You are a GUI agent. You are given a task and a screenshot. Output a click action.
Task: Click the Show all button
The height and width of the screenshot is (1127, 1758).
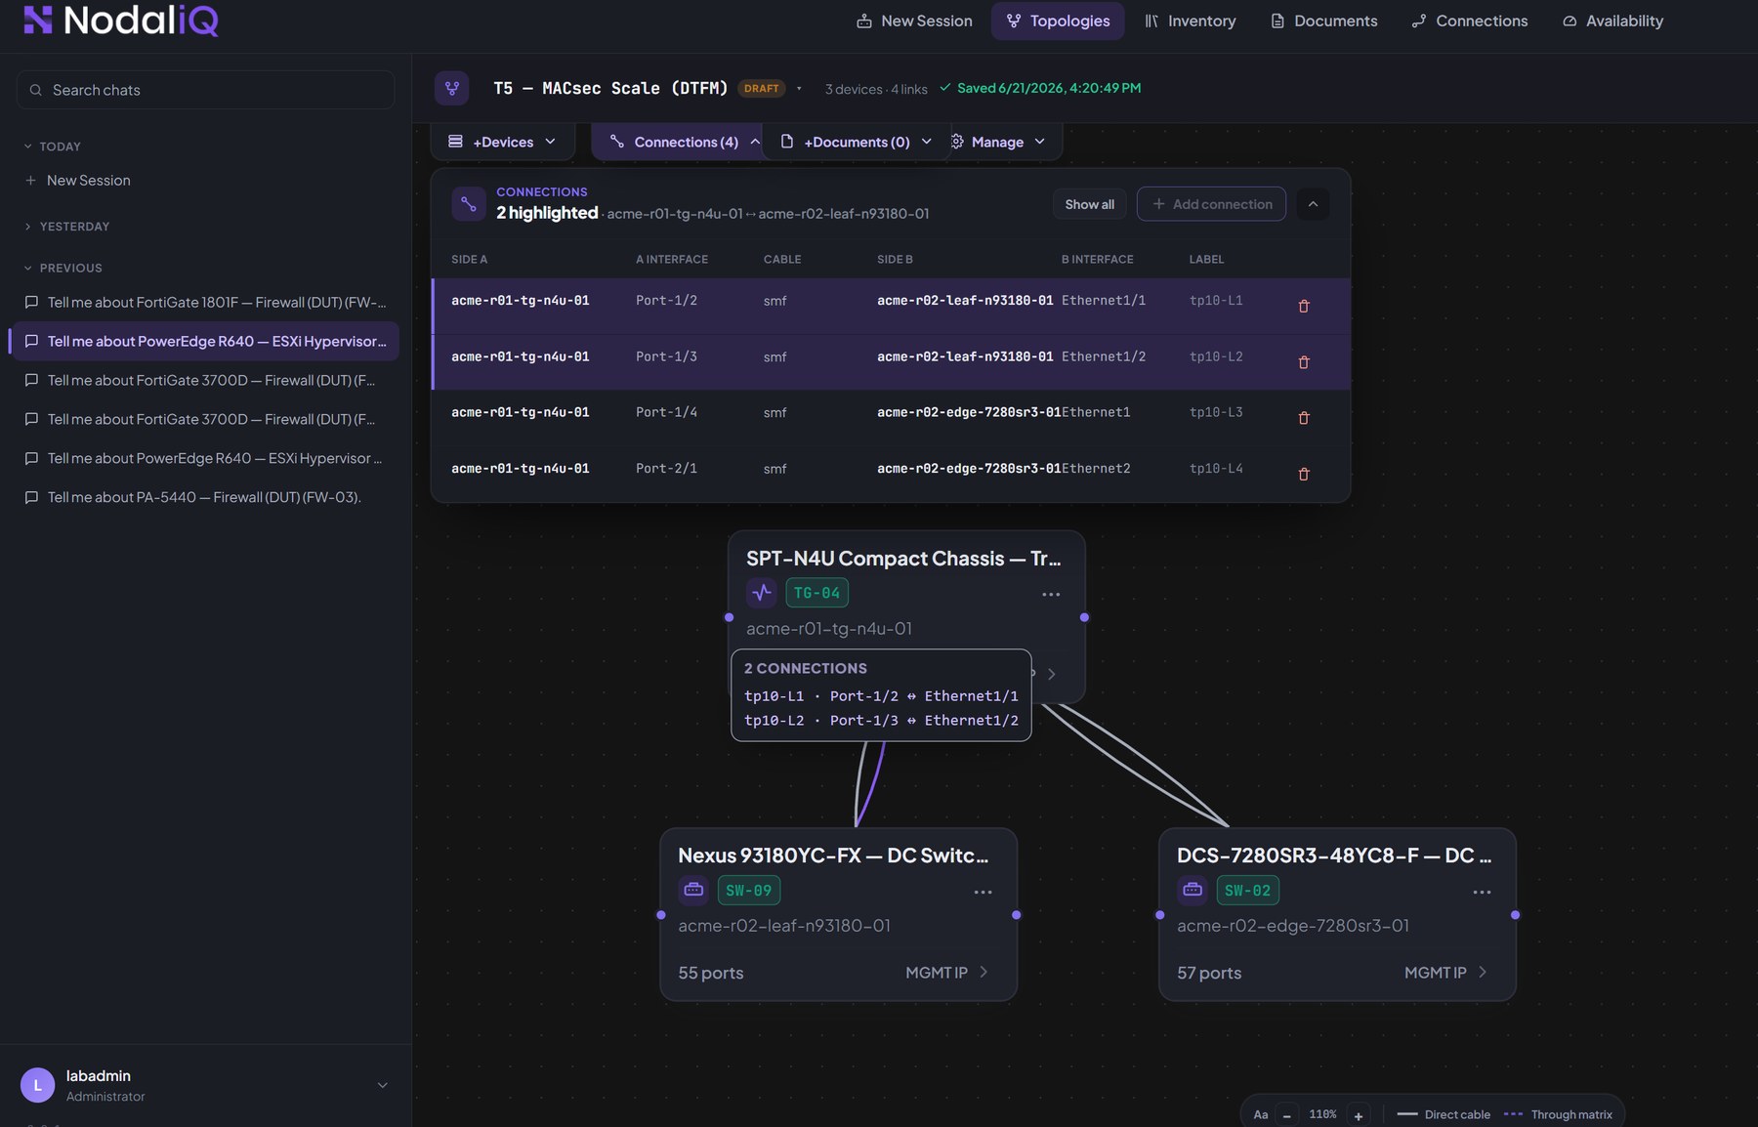coord(1089,204)
